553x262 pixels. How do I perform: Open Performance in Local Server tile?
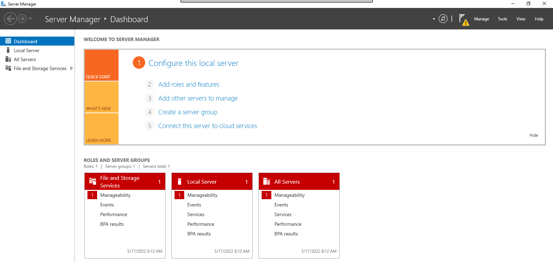point(201,224)
